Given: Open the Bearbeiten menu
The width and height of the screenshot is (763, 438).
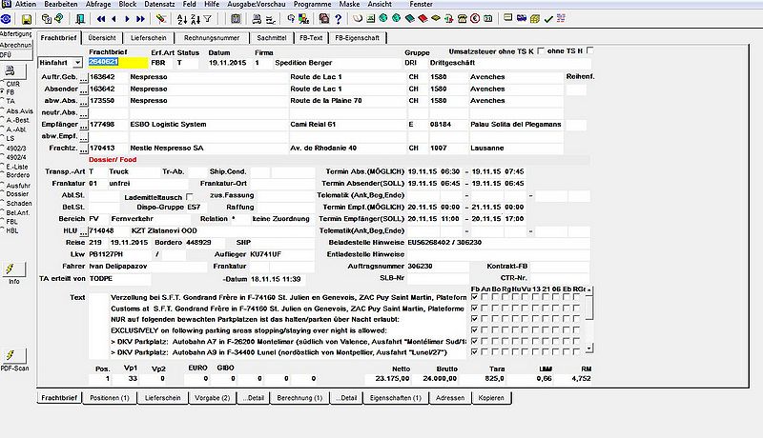Looking at the screenshot, I should [61, 4].
